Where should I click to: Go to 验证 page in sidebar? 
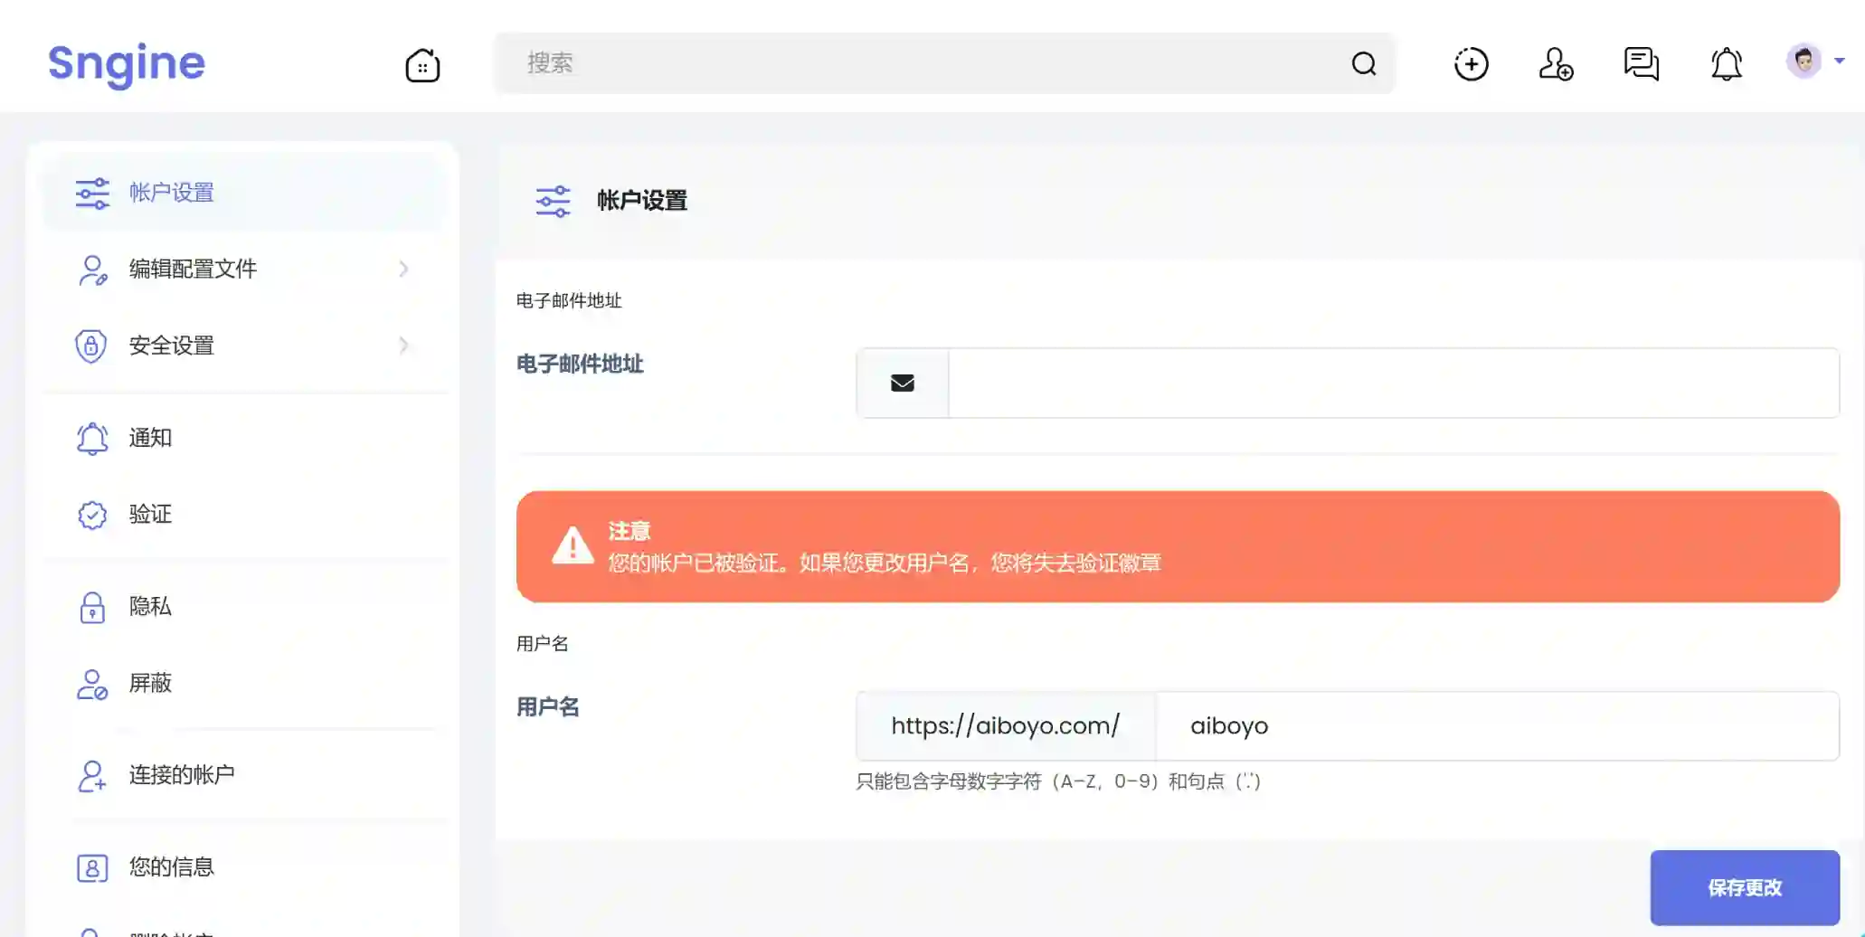[150, 515]
